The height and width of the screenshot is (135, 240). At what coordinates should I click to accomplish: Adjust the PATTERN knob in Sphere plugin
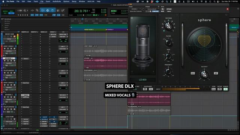click(x=168, y=26)
